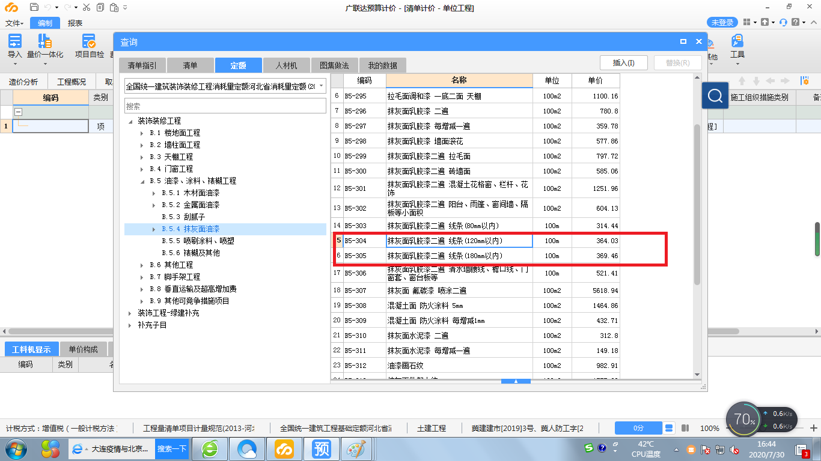Click the search box in 查询 dialog
Screen dimensions: 821x461
click(x=225, y=106)
